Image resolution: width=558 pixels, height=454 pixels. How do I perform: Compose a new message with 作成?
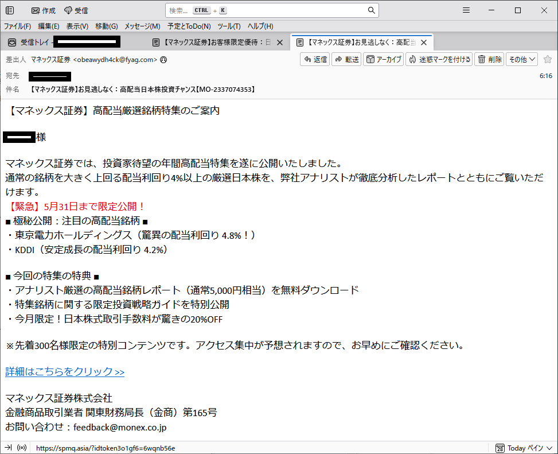[44, 11]
